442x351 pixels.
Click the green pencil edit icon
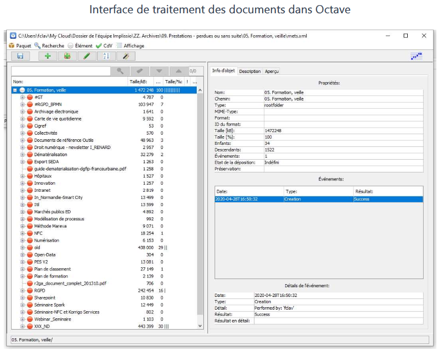click(x=87, y=56)
